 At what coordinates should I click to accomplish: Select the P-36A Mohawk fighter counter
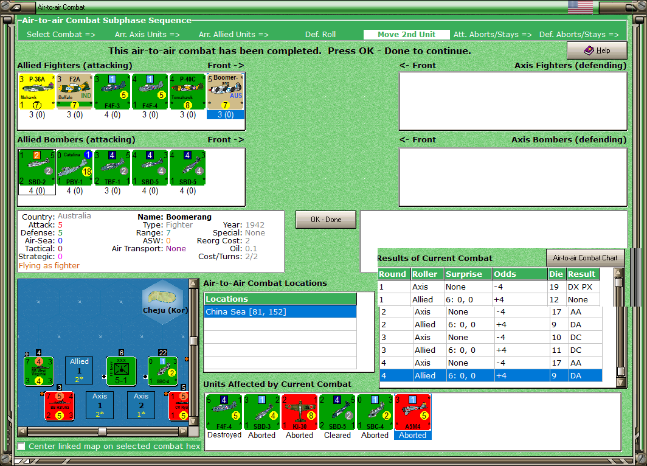[36, 92]
